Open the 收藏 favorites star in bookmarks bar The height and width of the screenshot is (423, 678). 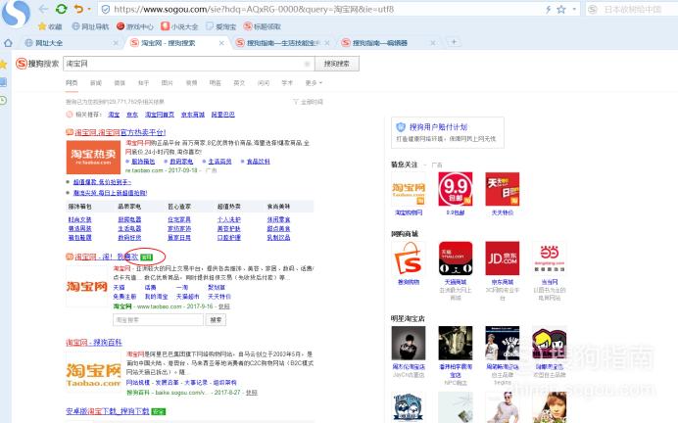tap(50, 26)
